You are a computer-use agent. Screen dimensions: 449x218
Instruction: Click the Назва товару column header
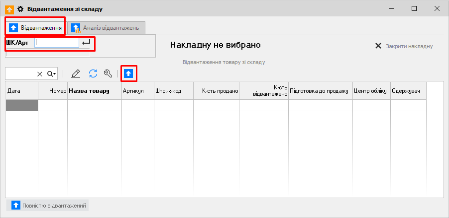tap(95, 91)
